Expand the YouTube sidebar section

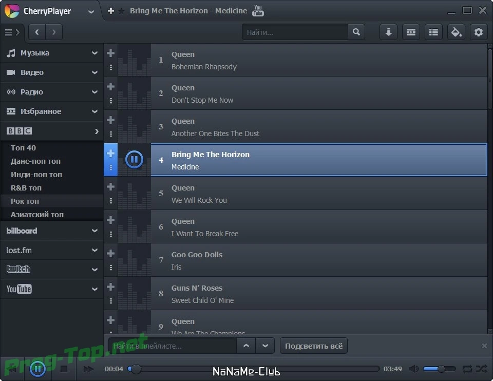[51, 289]
